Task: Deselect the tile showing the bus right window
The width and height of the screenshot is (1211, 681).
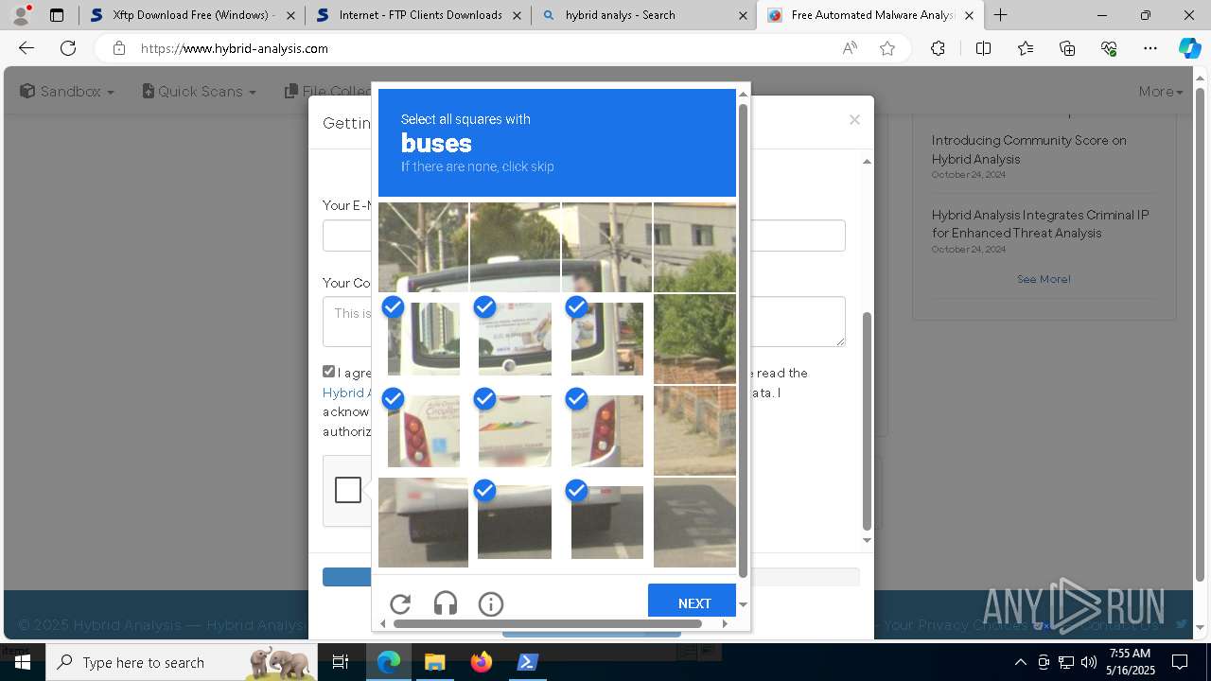Action: coord(606,339)
